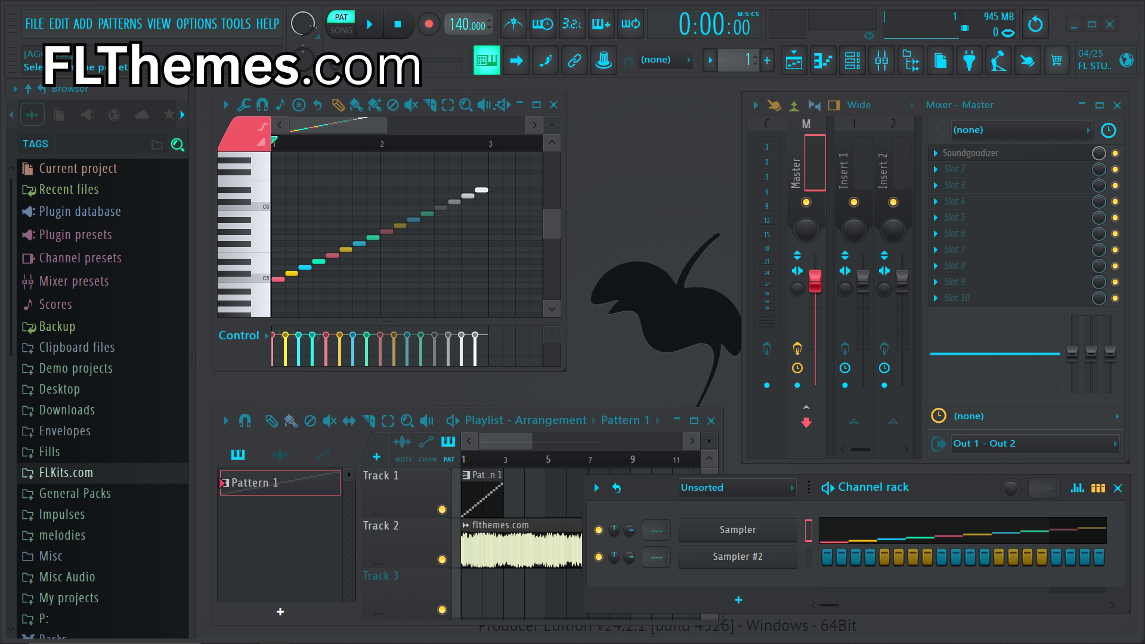The image size is (1145, 644).
Task: Open the FLKits.com folder in browser
Action: pyautogui.click(x=103, y=473)
